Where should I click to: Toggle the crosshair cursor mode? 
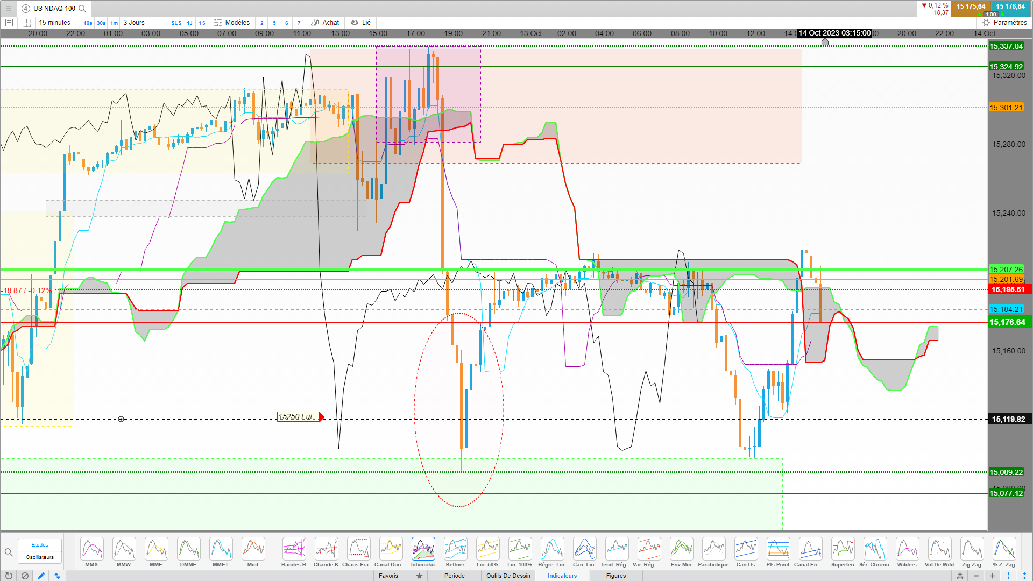1008,576
